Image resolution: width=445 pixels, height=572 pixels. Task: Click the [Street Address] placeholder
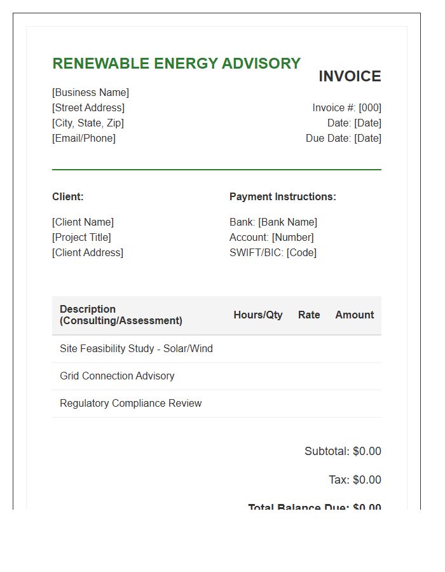(88, 108)
